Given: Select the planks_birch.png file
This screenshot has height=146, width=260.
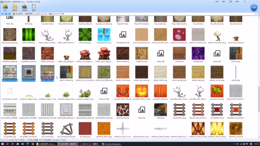Looking at the screenshot, I should 160,73.
